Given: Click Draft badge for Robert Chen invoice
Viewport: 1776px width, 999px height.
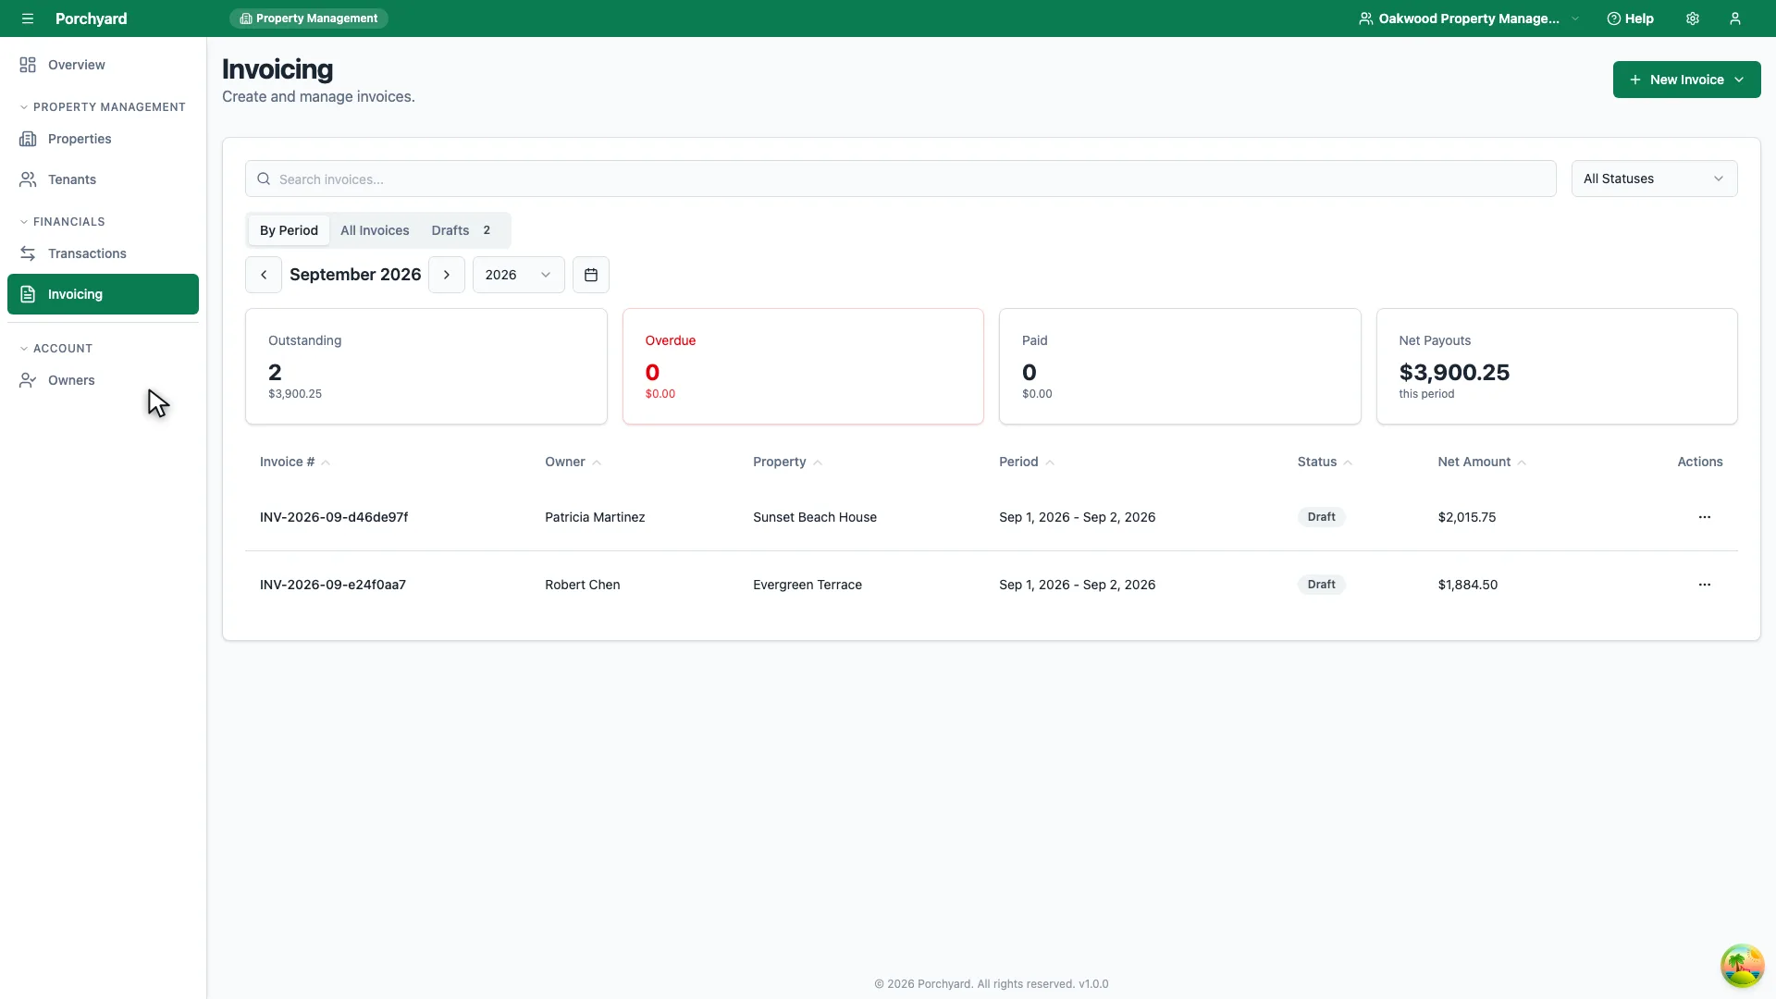Looking at the screenshot, I should 1321,585.
